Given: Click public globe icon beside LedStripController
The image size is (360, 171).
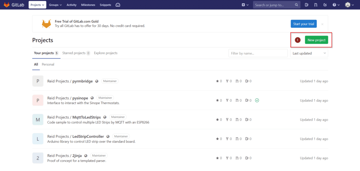Looking at the screenshot, I should click(108, 136).
